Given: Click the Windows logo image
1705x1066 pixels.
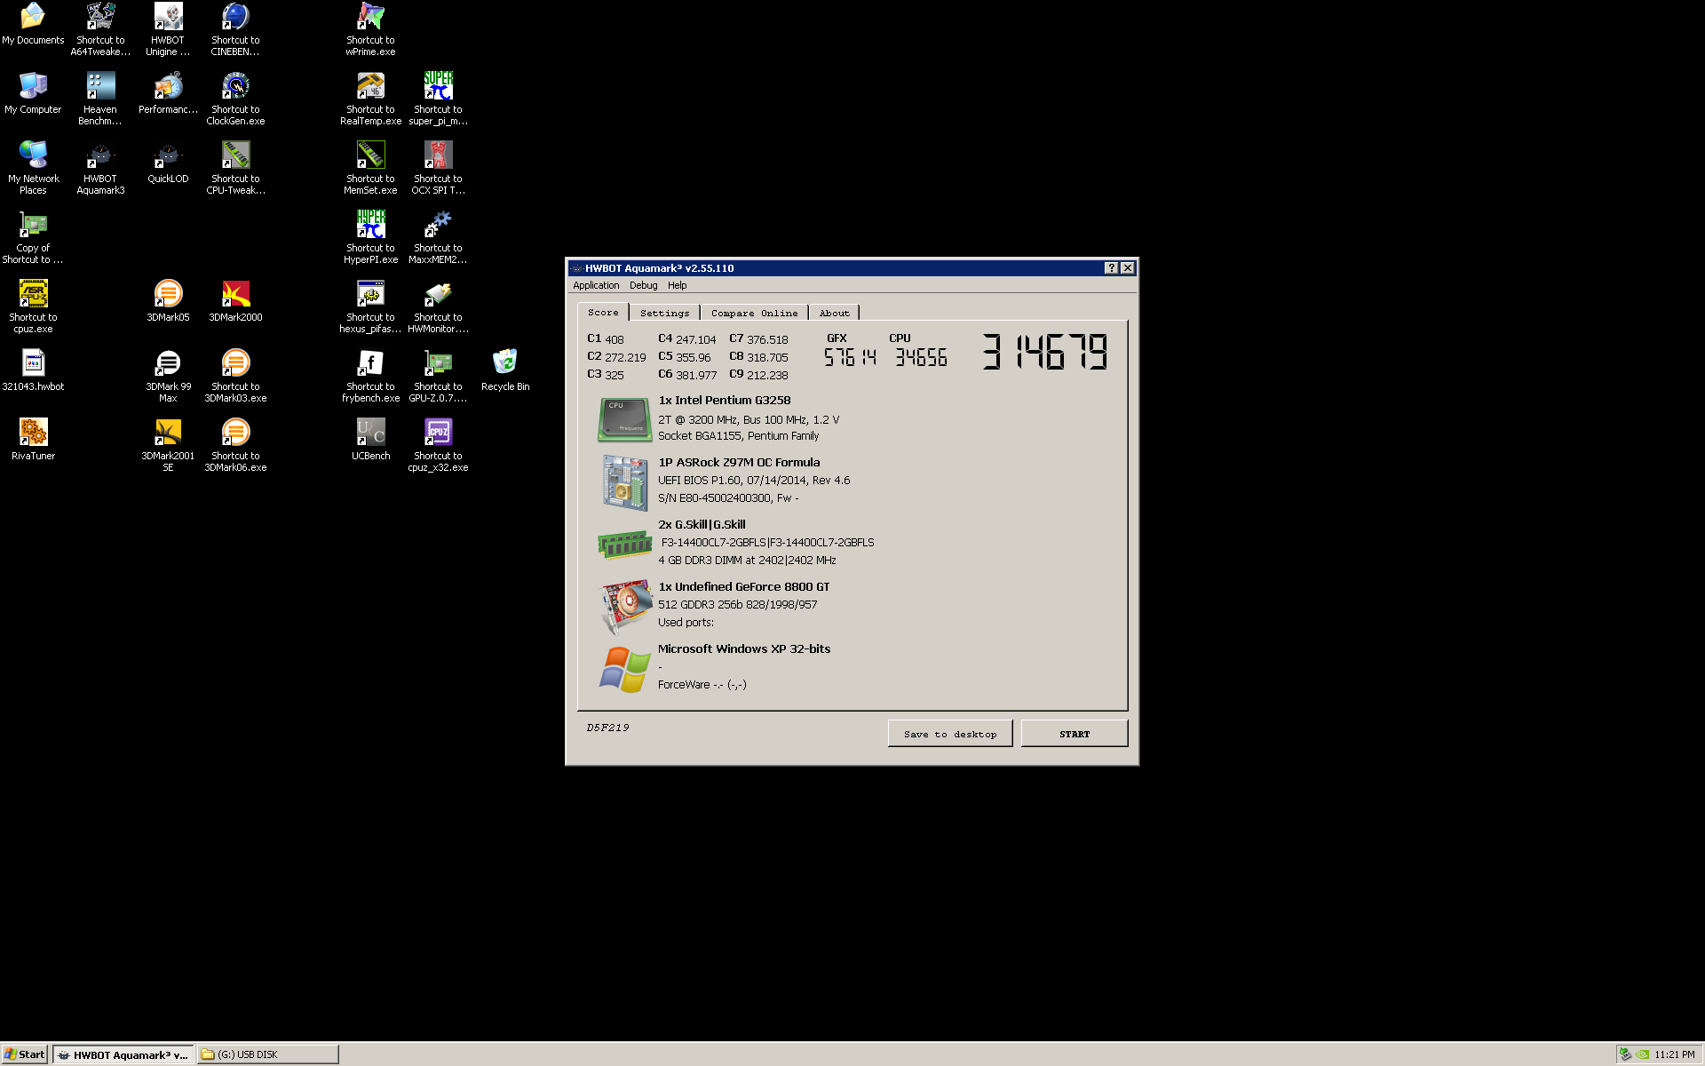Looking at the screenshot, I should (x=625, y=669).
